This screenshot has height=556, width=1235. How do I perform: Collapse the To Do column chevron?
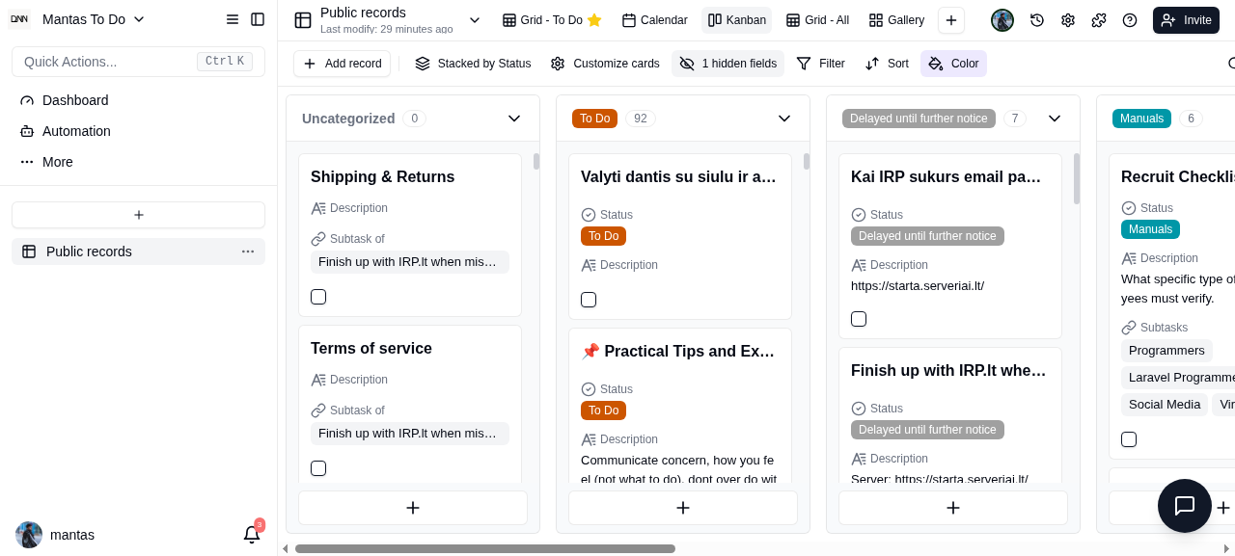pyautogui.click(x=784, y=119)
